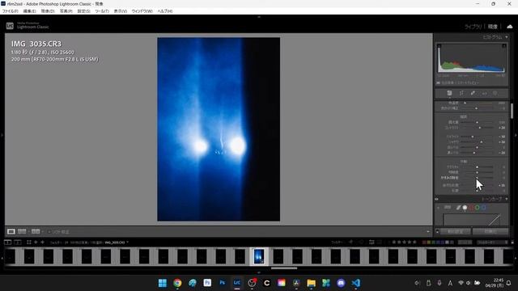Collapse the filmstrip with bottom edge arrow
The image size is (518, 291).
pos(259,272)
